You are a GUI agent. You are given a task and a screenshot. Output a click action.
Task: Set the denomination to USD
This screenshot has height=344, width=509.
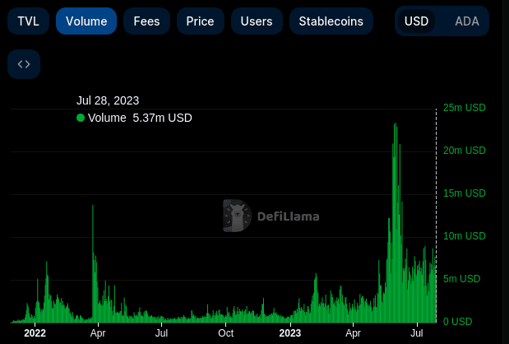click(x=416, y=21)
